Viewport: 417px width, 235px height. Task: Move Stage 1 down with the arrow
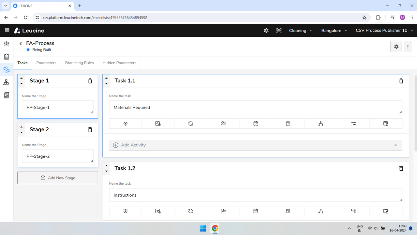point(22,84)
